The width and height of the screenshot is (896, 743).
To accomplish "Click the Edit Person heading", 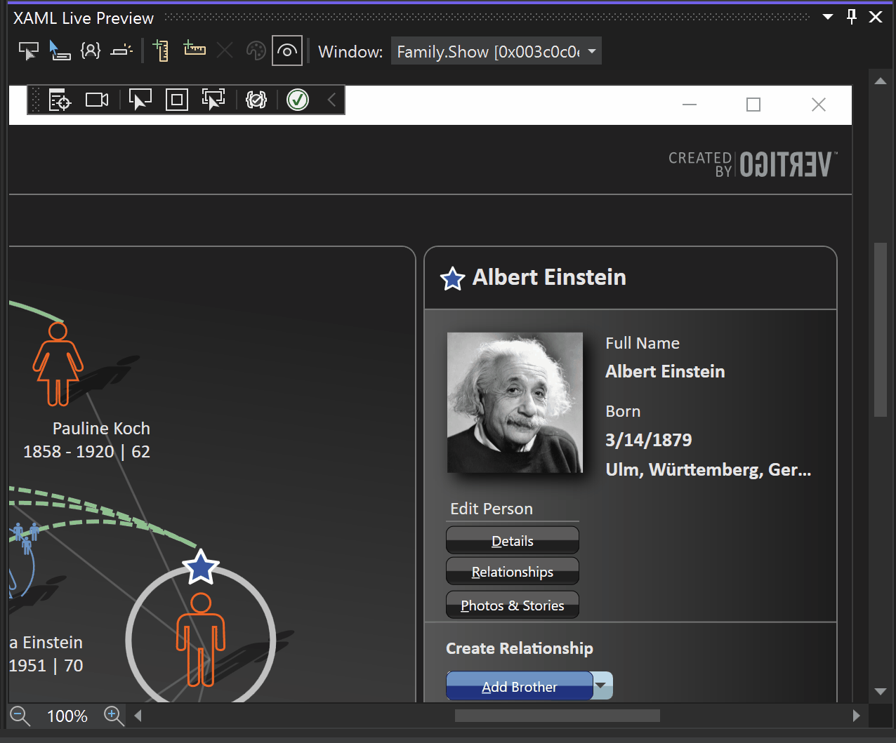I will (492, 509).
